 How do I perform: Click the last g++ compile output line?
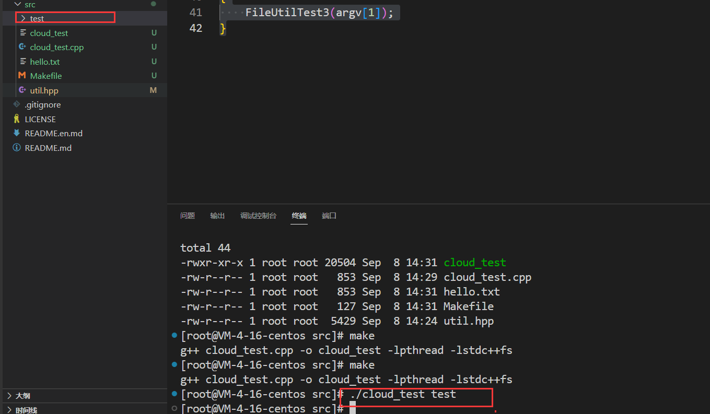[x=346, y=380]
